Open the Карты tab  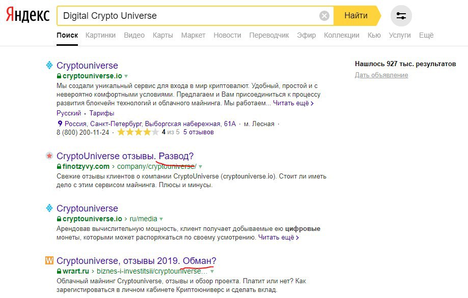click(x=162, y=35)
